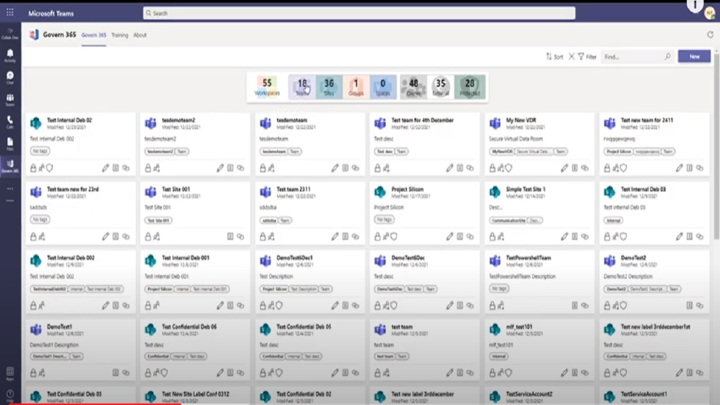720x405 pixels.
Task: Open Apps store icon in the sidebar
Action: coord(10,373)
